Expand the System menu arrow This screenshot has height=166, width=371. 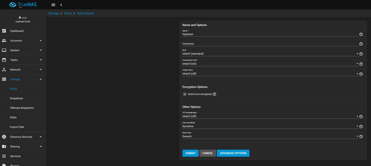click(41, 50)
